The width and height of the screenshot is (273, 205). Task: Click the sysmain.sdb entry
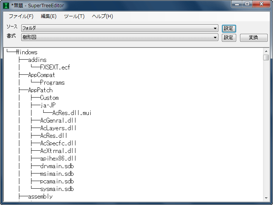[x=57, y=189]
